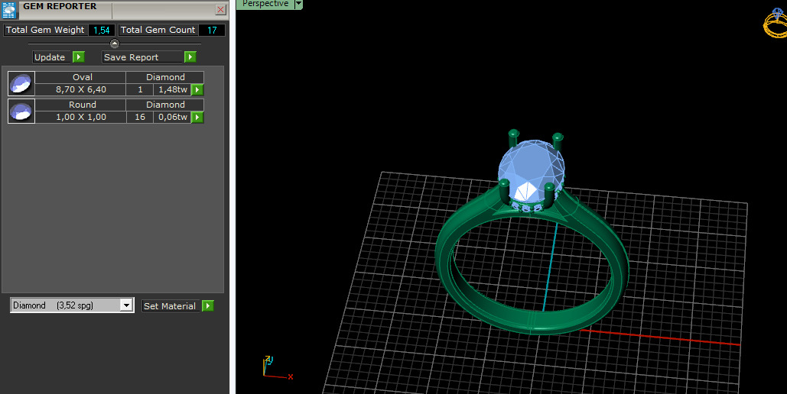787x394 pixels.
Task: Click the green arrow next to Save Report
Action: pyautogui.click(x=190, y=57)
